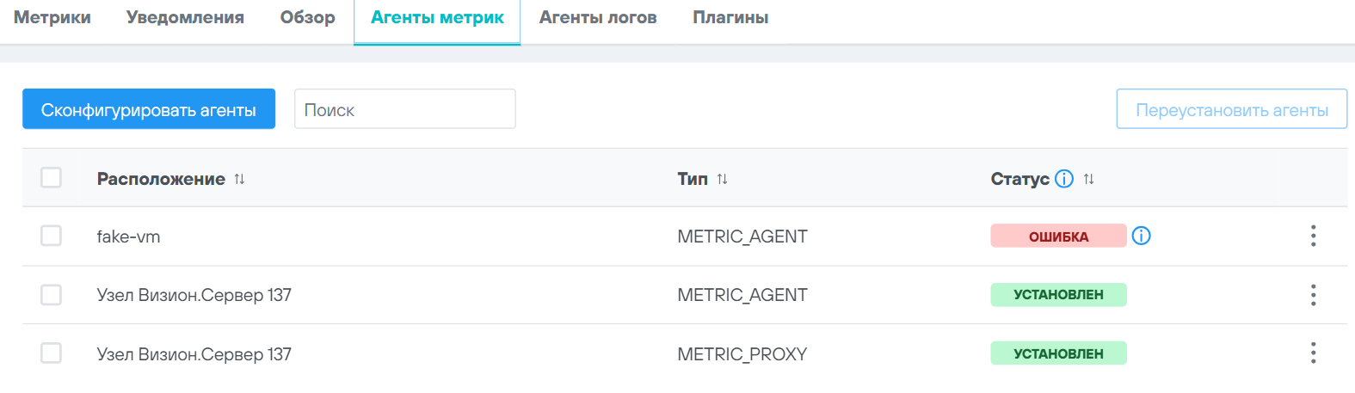This screenshot has width=1355, height=393.
Task: Click the red ОШИБКА status badge
Action: tap(1058, 236)
